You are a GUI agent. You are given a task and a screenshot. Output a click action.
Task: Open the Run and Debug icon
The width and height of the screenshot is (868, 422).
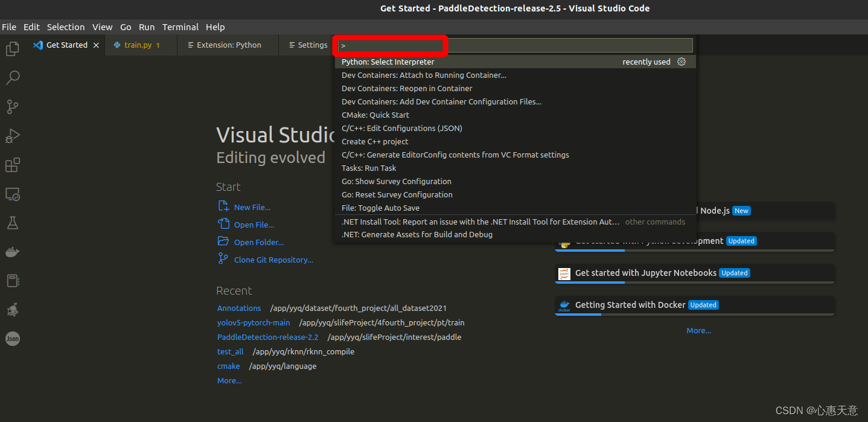pos(13,136)
